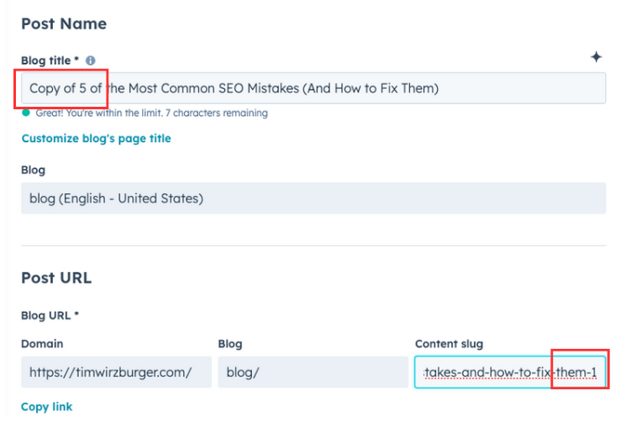642x422 pixels.
Task: Click the Blog path field blog/
Action: tap(313, 372)
